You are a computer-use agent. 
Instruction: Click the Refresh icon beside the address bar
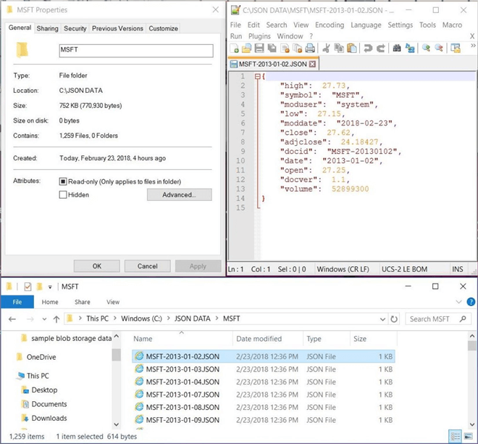click(394, 319)
